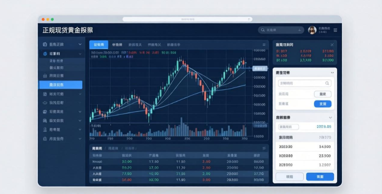This screenshot has height=194, width=382.
Task: Click the globe icon in the sidebar
Action: pyautogui.click(x=45, y=54)
